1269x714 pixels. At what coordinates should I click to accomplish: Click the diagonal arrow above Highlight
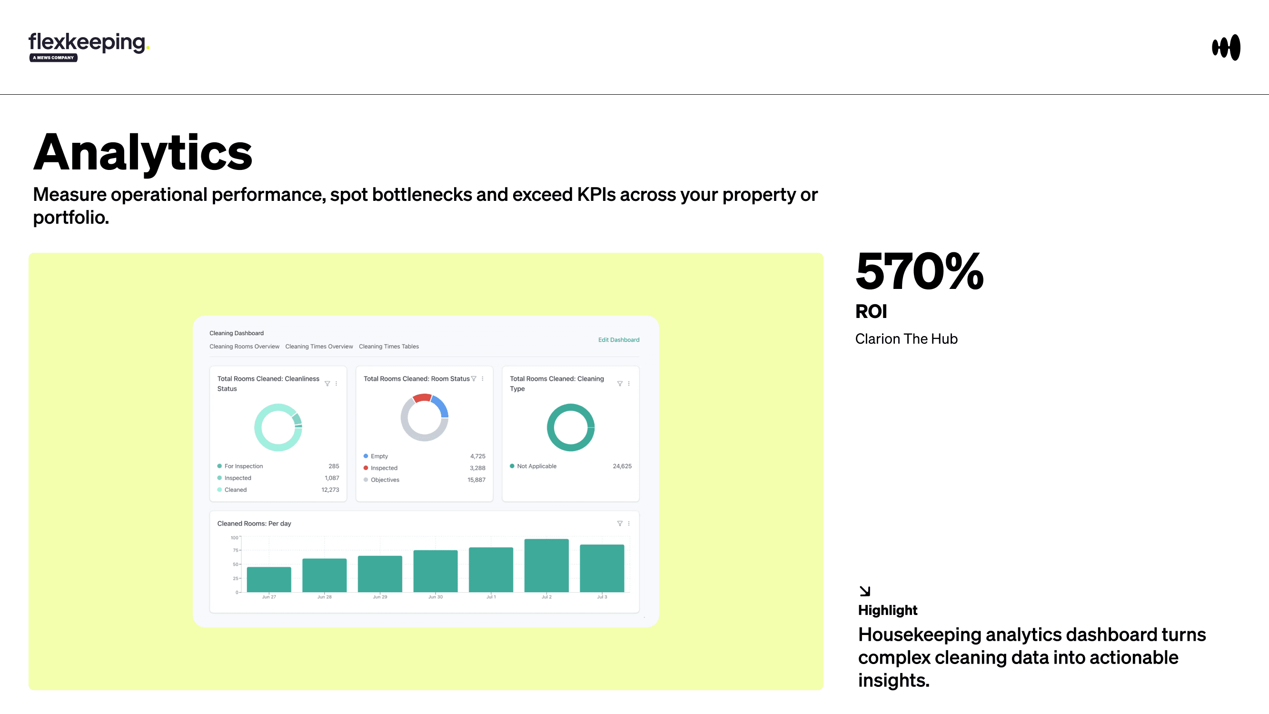pyautogui.click(x=864, y=590)
